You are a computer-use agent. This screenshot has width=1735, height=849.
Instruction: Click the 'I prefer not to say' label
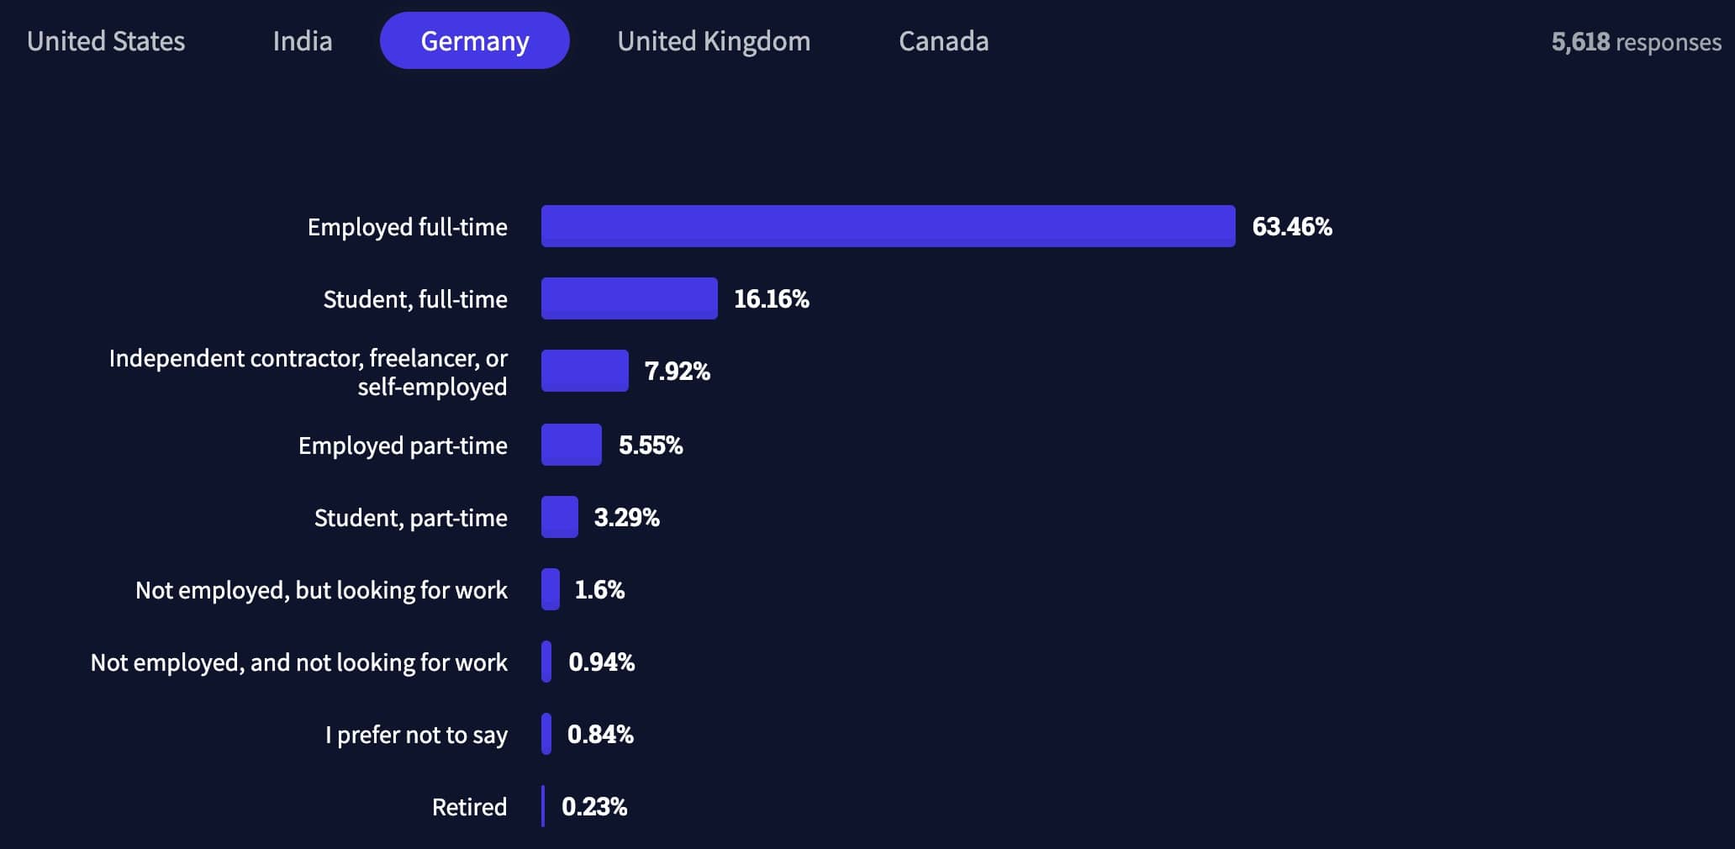point(416,735)
